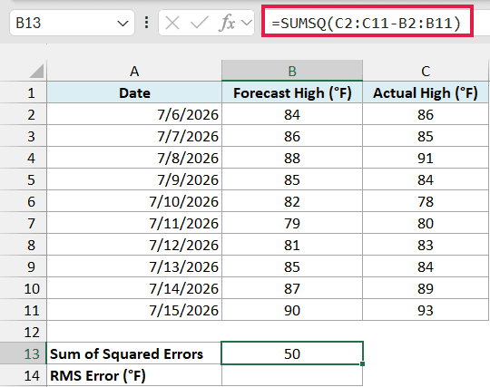Select the Sum of Squared Errors label cell

[134, 353]
